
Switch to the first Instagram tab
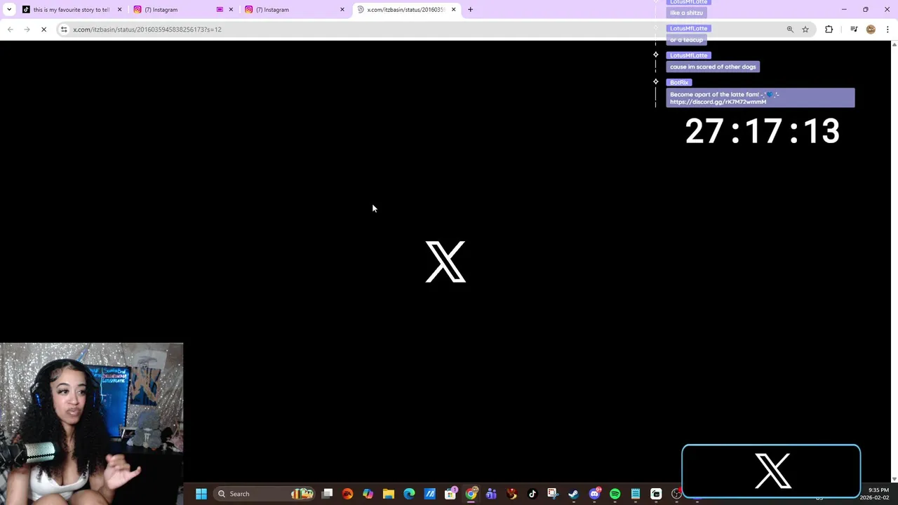175,10
